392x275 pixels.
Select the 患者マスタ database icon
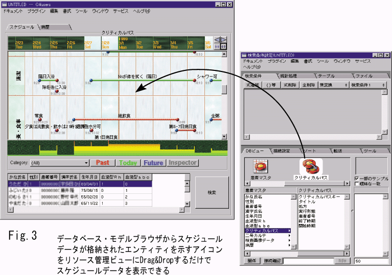click(x=258, y=166)
